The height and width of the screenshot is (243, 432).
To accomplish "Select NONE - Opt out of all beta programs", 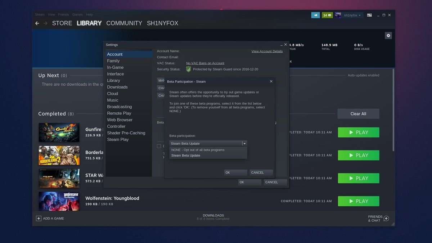I will click(197, 150).
